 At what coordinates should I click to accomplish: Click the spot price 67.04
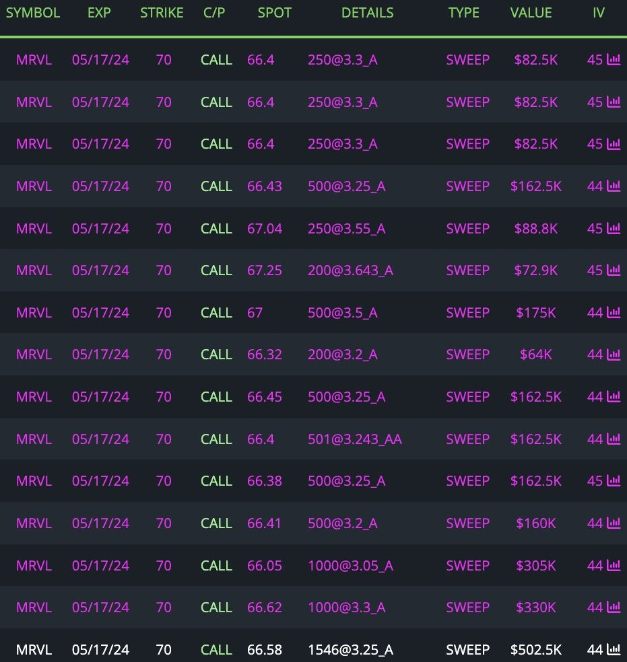point(265,229)
